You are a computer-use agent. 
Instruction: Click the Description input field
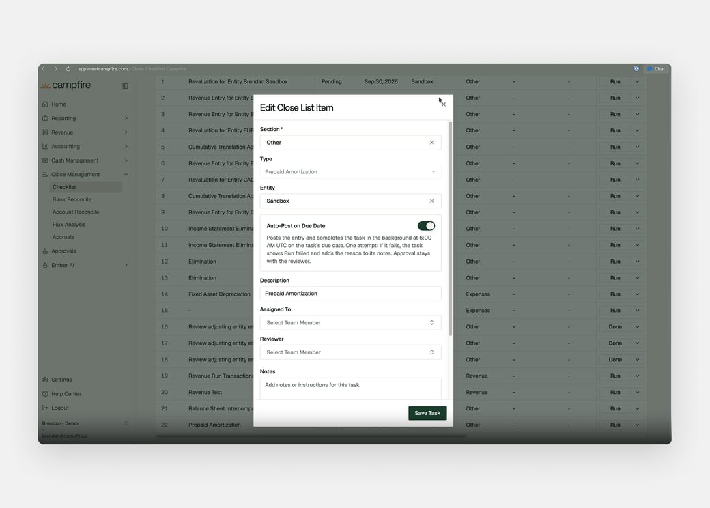click(350, 294)
